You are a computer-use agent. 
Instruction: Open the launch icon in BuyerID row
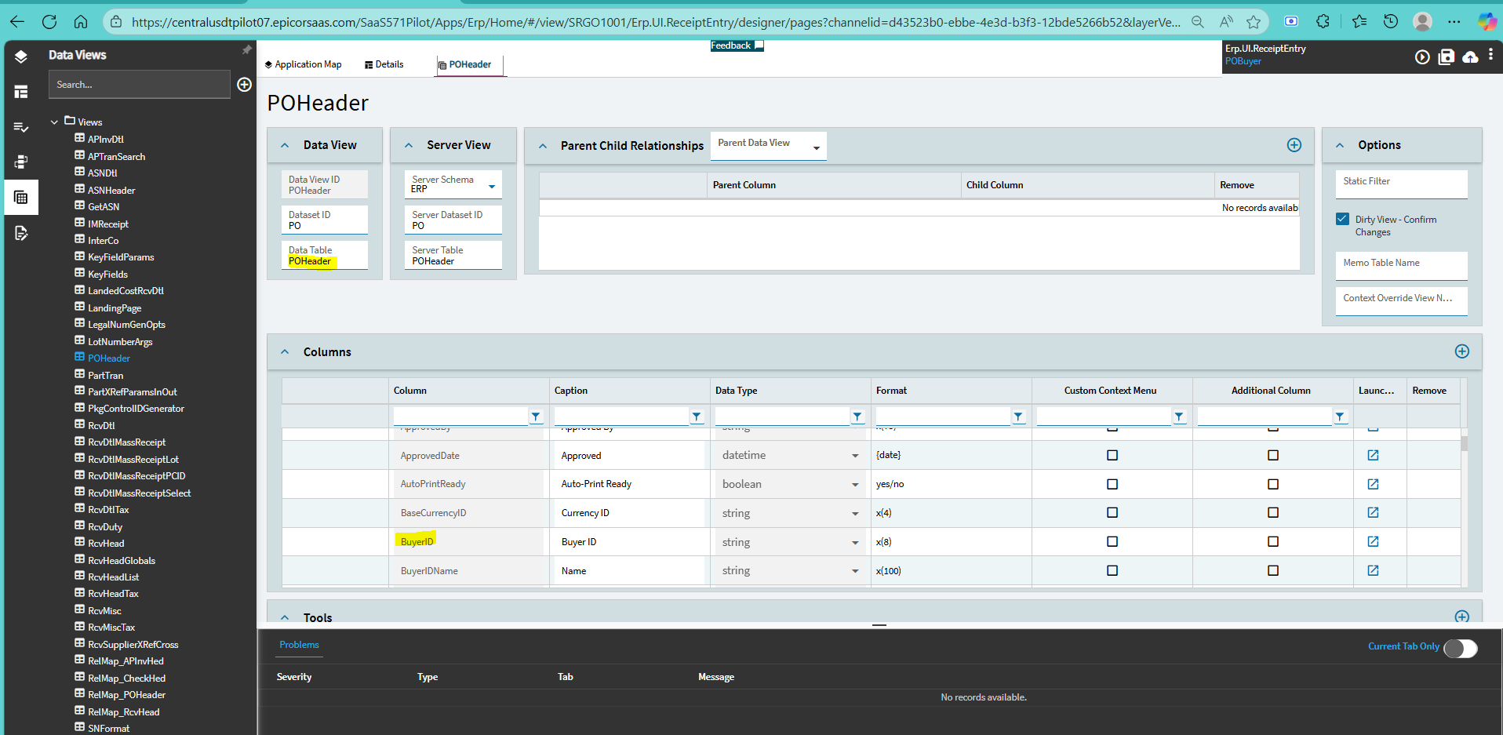1373,542
